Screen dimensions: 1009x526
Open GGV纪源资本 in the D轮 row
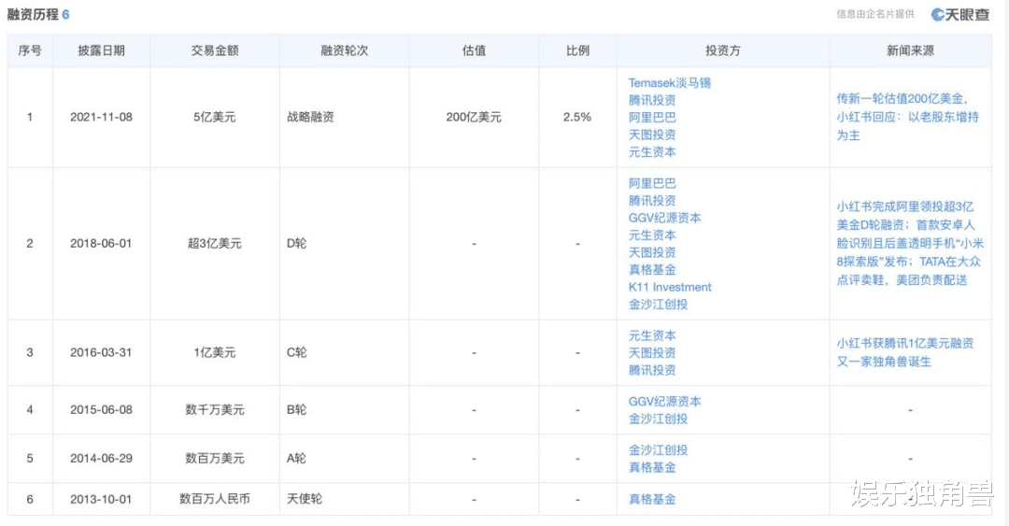click(x=665, y=219)
